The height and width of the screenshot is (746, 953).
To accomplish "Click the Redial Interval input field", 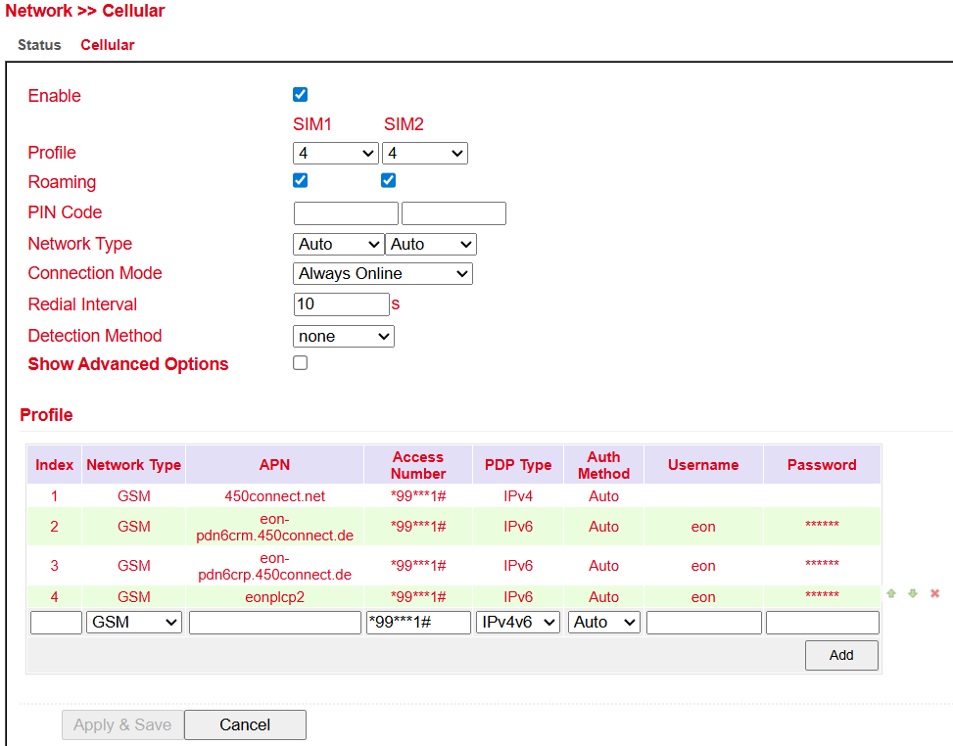I will 341,304.
